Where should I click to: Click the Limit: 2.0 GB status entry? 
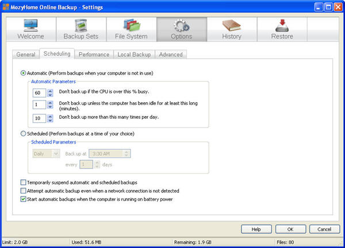click(15, 242)
